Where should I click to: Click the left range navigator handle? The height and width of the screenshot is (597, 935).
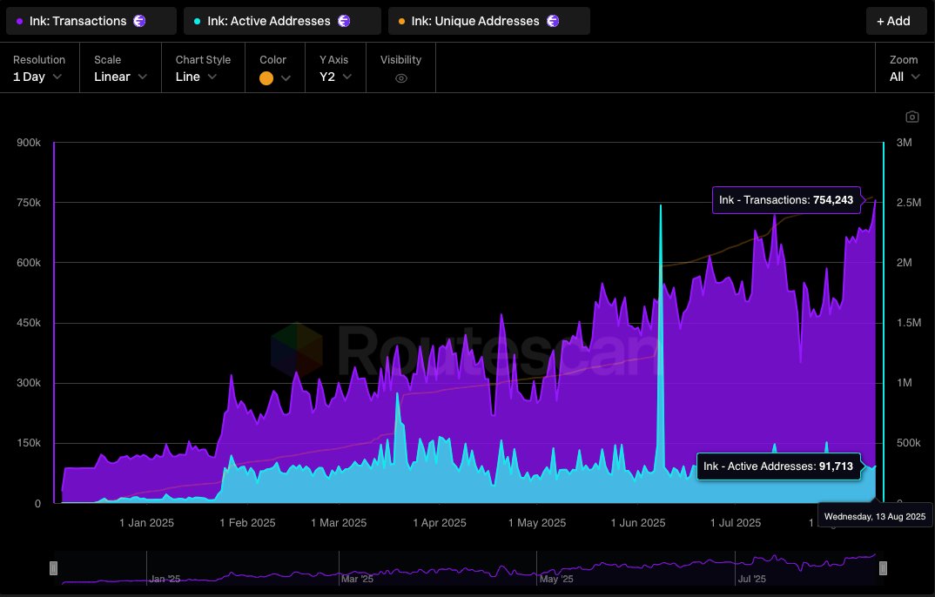(54, 567)
